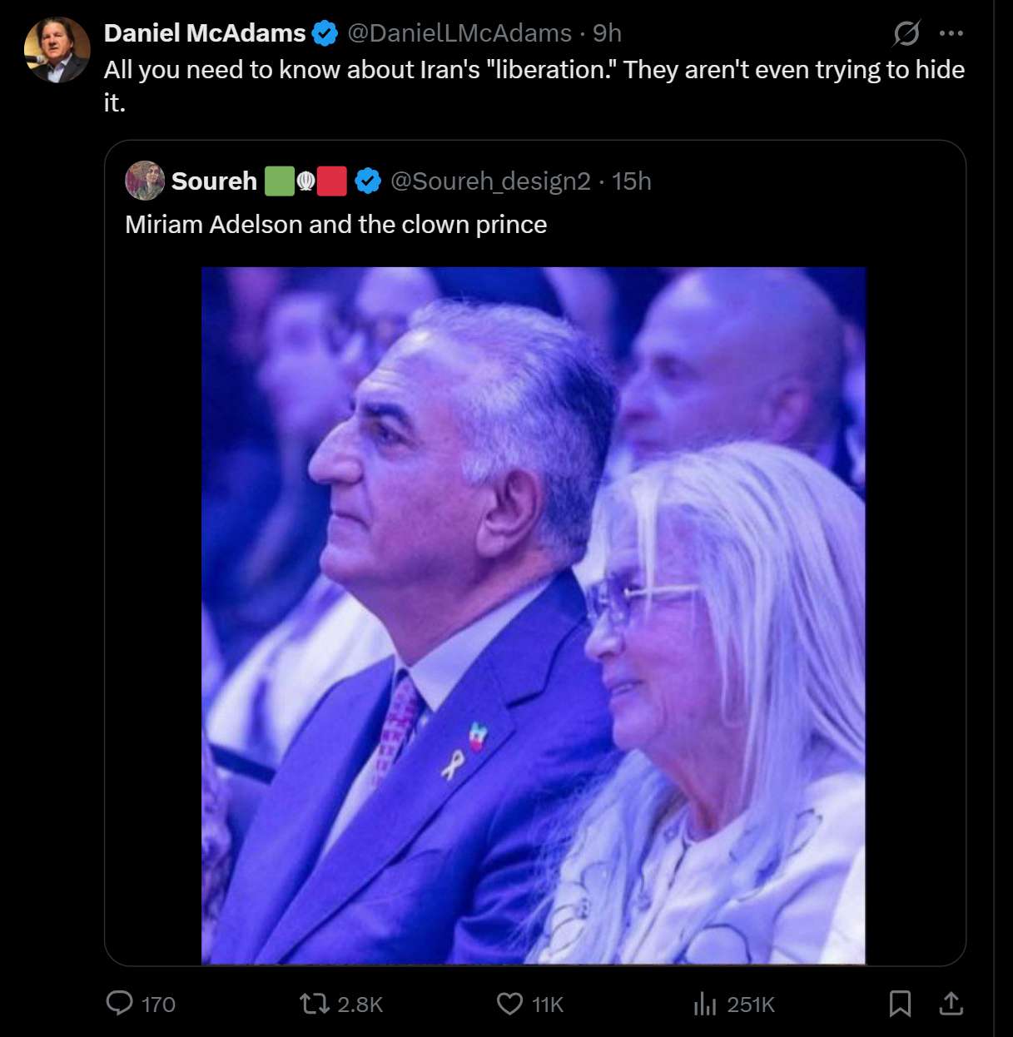Open the @Soureh_design2 handle
This screenshot has height=1037, width=1013.
(x=490, y=181)
